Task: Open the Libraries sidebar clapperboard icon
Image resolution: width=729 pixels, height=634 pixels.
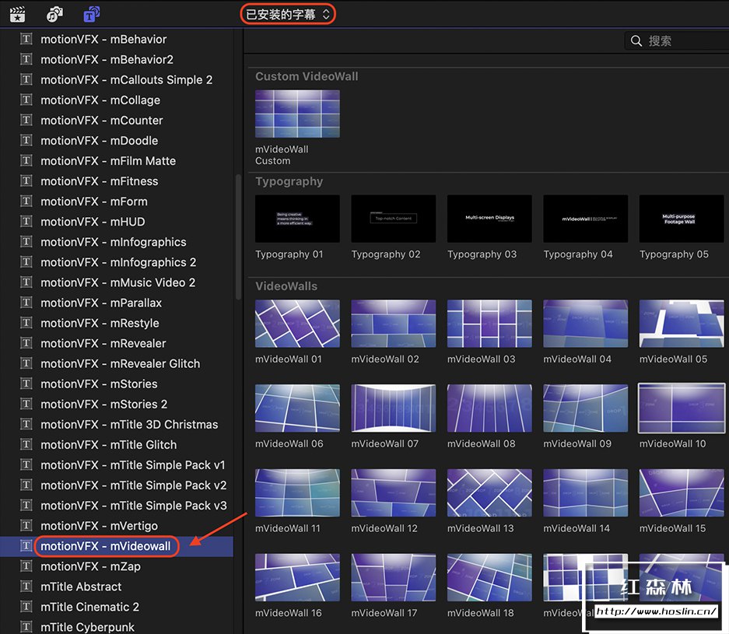Action: 17,14
